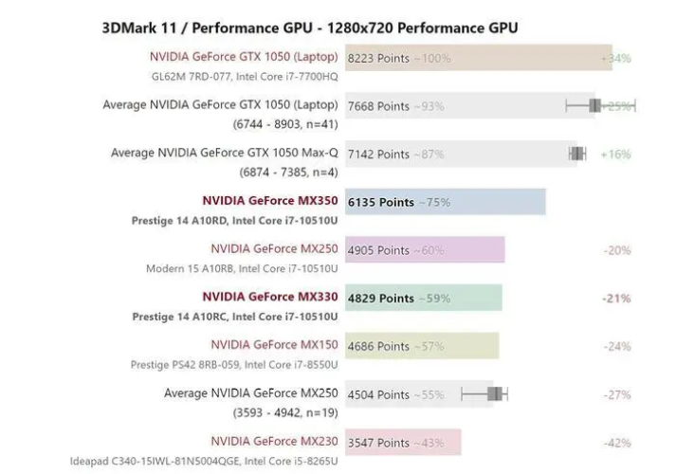Click the NVIDIA GeForce MX150 link
The width and height of the screenshot is (676, 474).
point(274,344)
